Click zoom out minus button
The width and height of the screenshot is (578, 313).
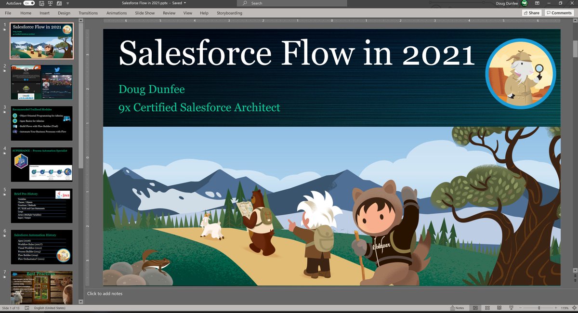coord(521,308)
